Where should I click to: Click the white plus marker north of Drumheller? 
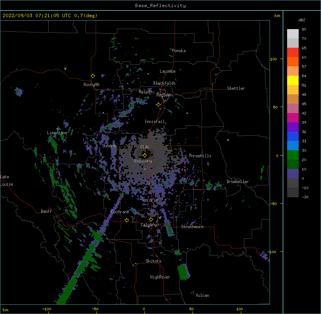pyautogui.click(x=228, y=140)
